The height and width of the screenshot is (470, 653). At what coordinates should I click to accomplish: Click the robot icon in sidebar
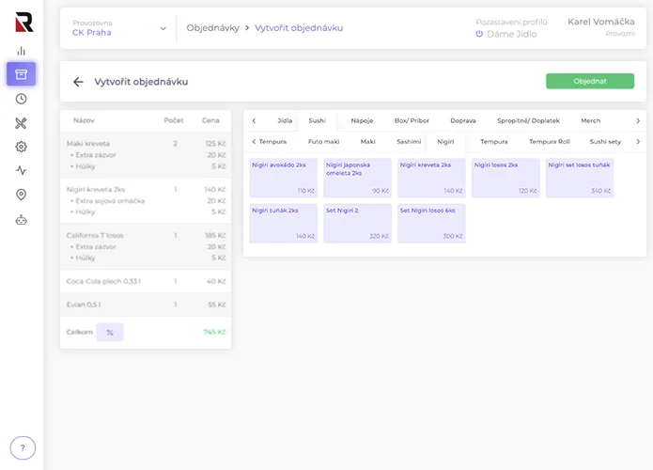click(21, 220)
